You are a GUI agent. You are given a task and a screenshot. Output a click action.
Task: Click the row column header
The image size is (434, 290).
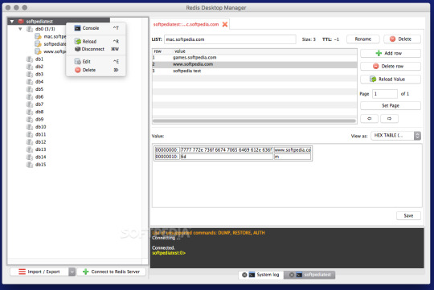click(158, 51)
